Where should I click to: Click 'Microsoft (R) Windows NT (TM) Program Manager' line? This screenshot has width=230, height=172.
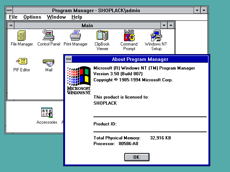point(144,68)
